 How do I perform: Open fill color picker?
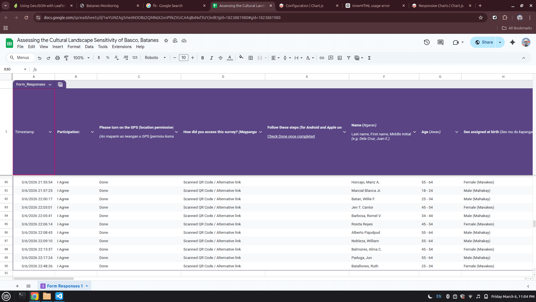tap(241, 57)
